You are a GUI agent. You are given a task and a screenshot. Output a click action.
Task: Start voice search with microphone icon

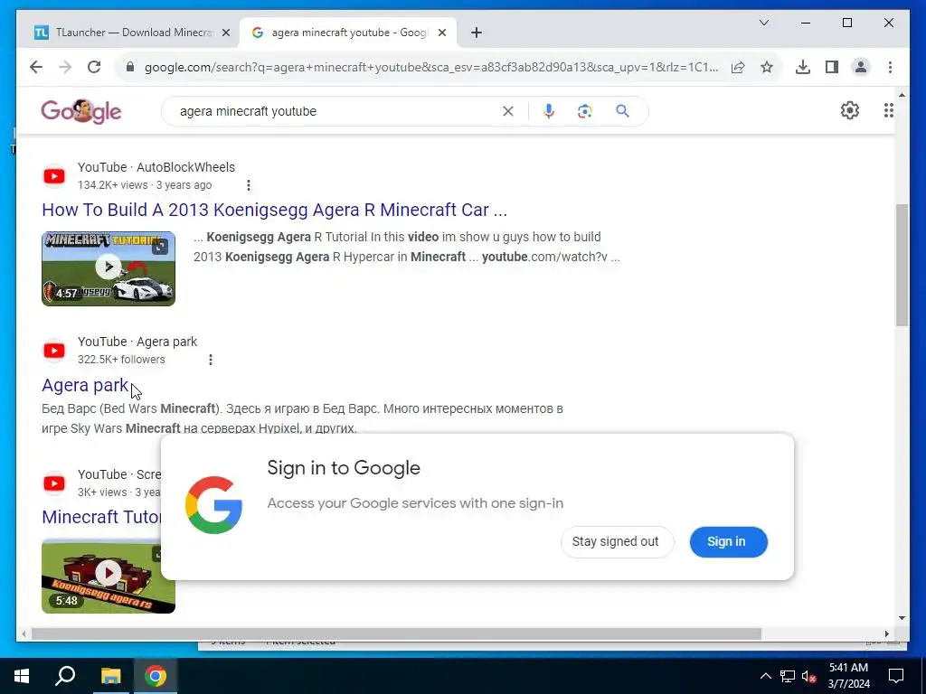549,111
